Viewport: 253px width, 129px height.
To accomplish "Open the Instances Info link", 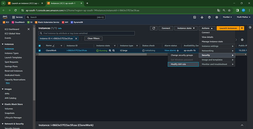I will click(x=60, y=28).
